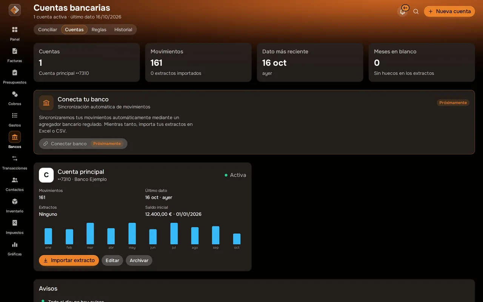Select the Cuentas tab
This screenshot has width=483, height=302.
tap(74, 29)
